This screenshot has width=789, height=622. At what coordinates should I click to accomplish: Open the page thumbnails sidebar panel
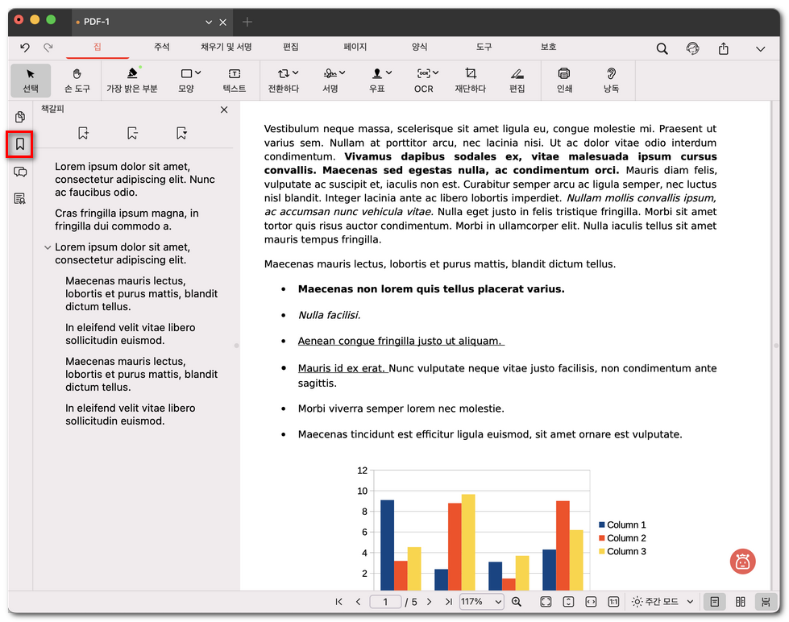click(x=20, y=118)
